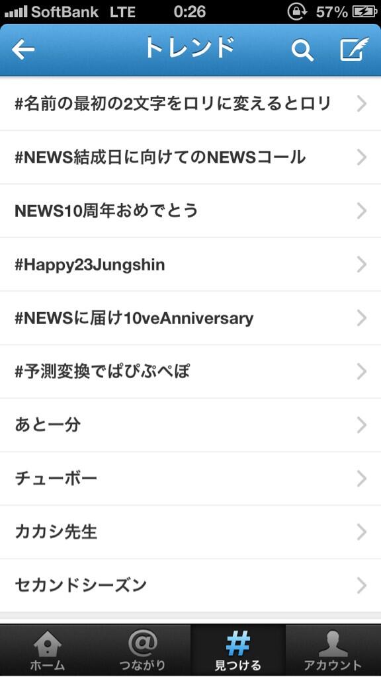
Task: Go to ホーム birdhouse tab
Action: pyautogui.click(x=48, y=651)
